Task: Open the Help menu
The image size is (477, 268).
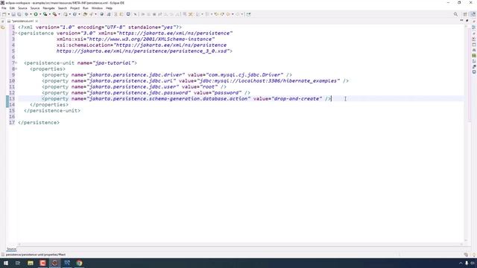Action: [109, 8]
